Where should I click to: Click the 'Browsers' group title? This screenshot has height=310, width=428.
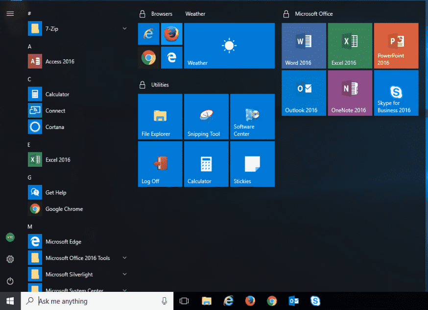pos(162,14)
